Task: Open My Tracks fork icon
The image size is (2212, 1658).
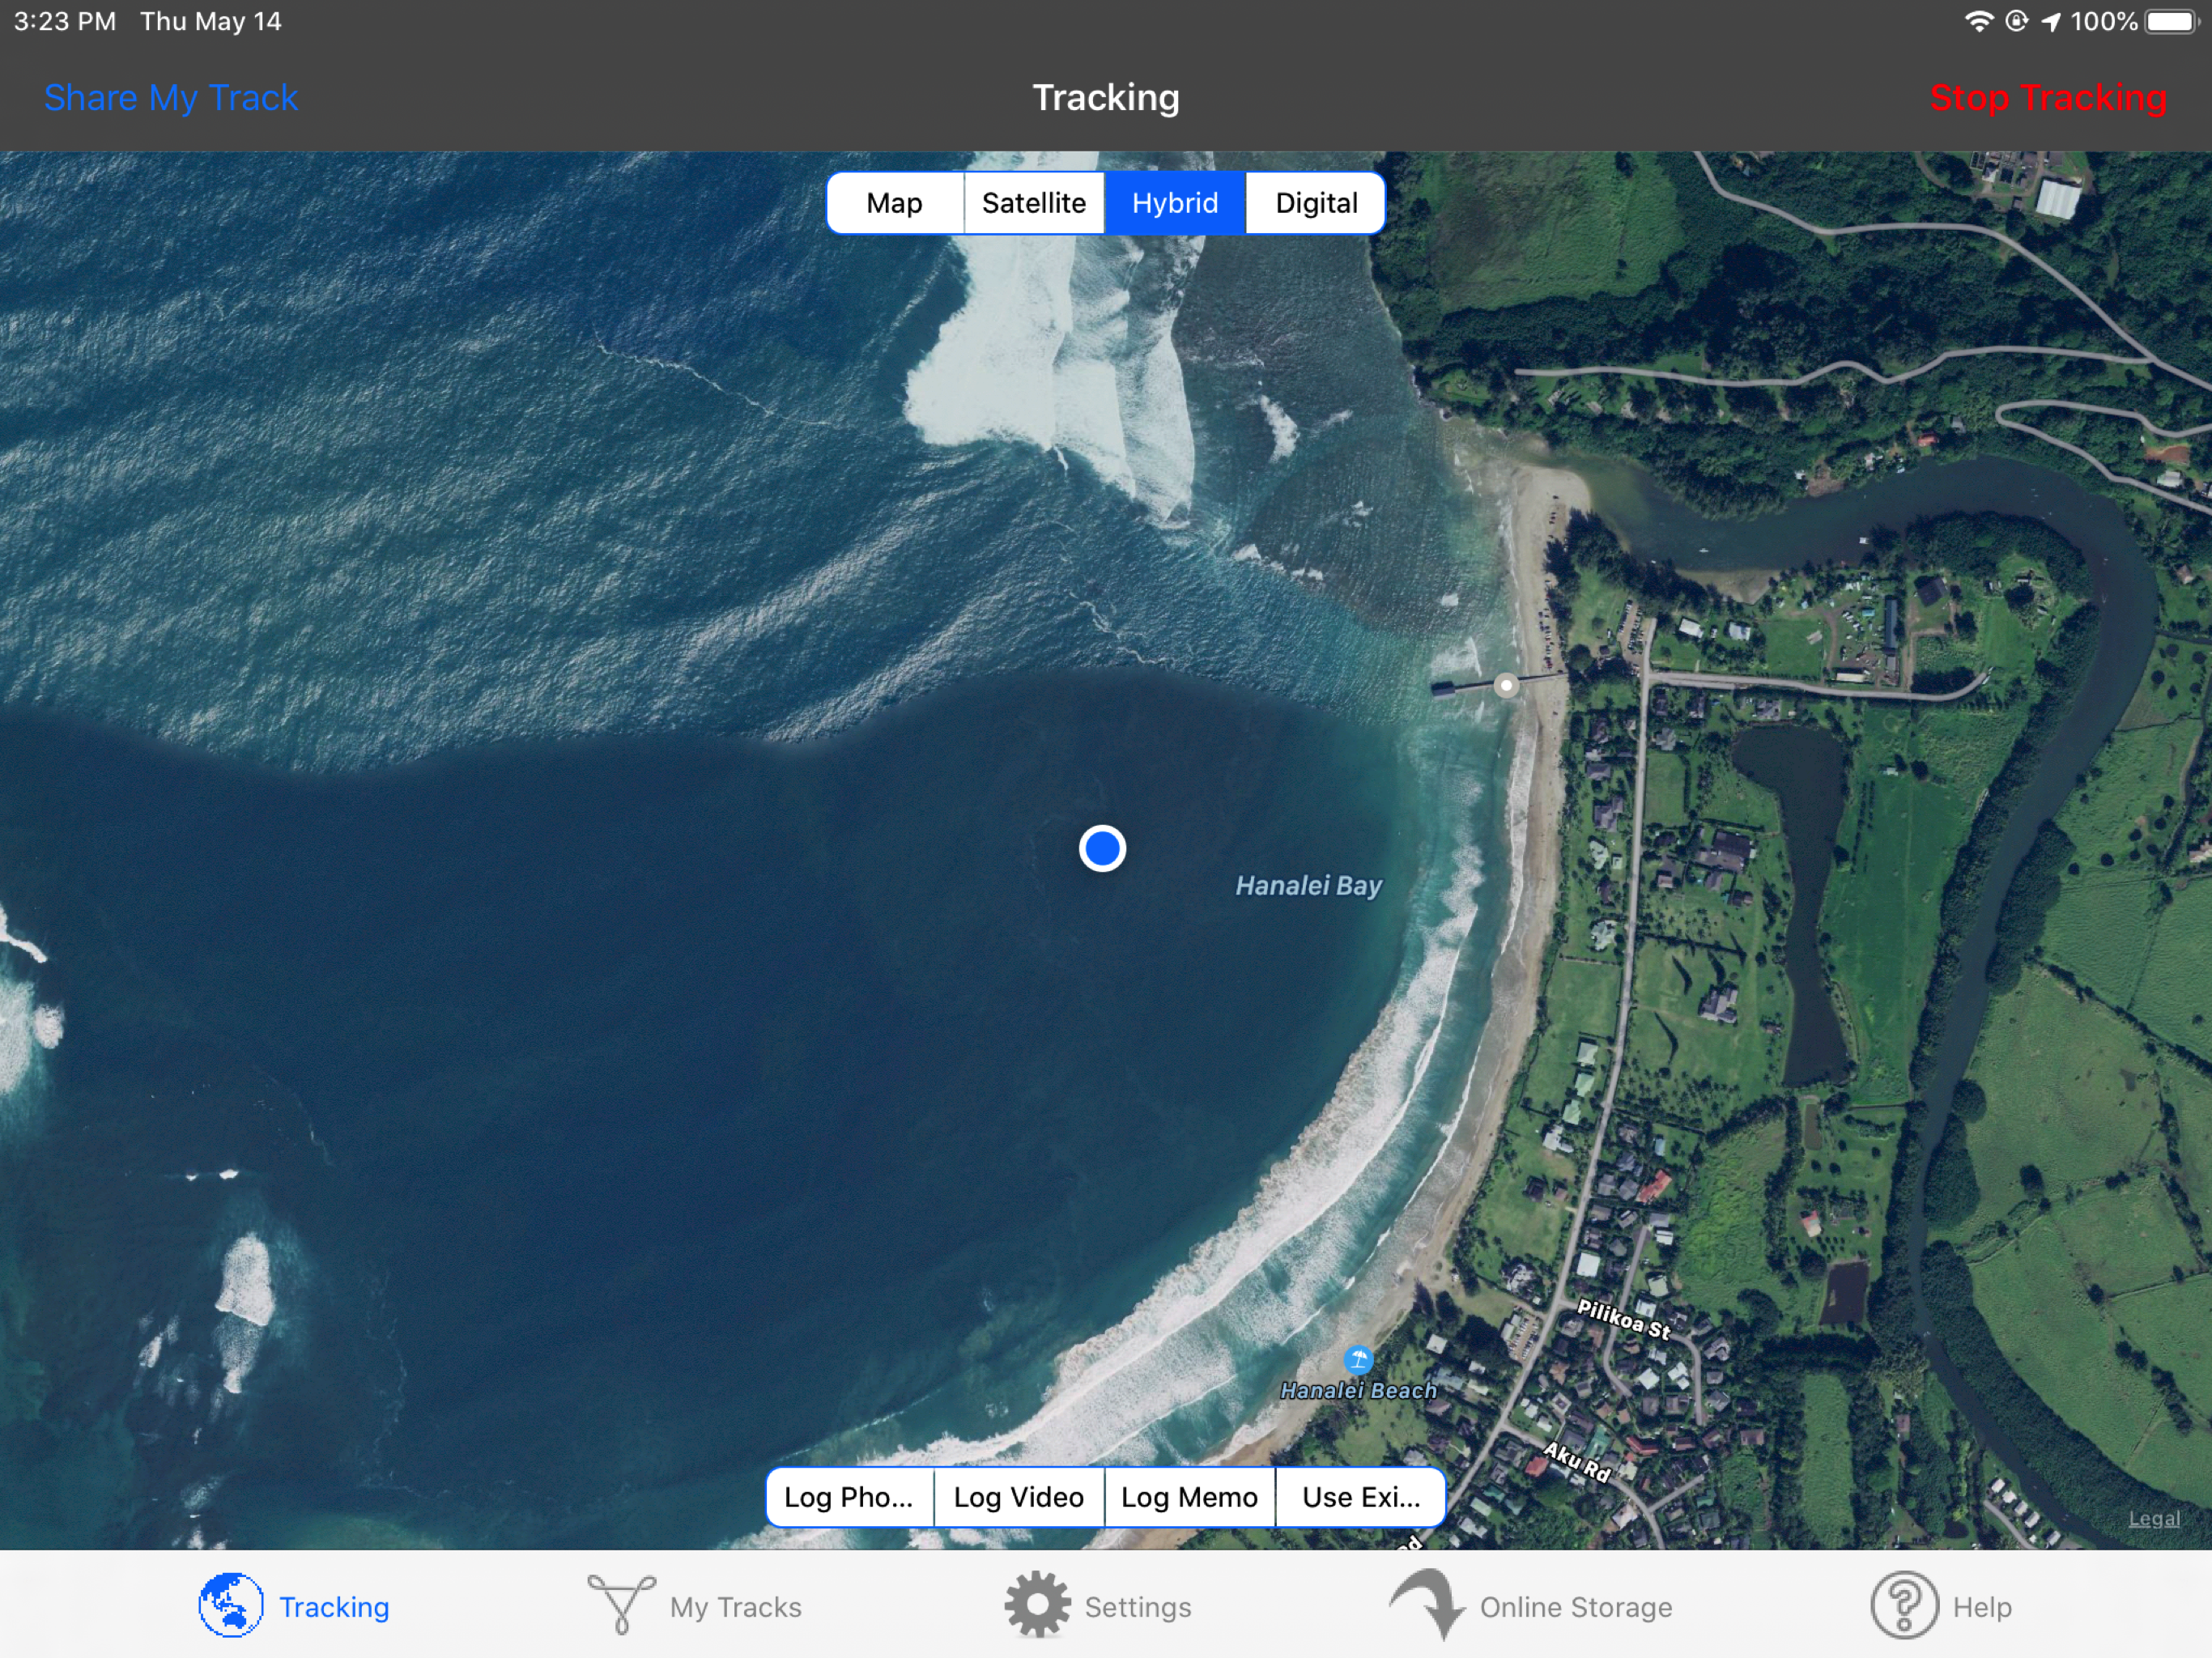Action: (x=621, y=1606)
